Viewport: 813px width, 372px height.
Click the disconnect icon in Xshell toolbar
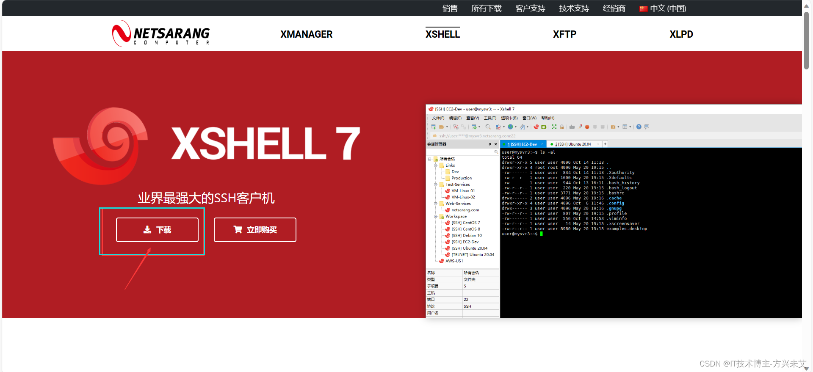[456, 127]
